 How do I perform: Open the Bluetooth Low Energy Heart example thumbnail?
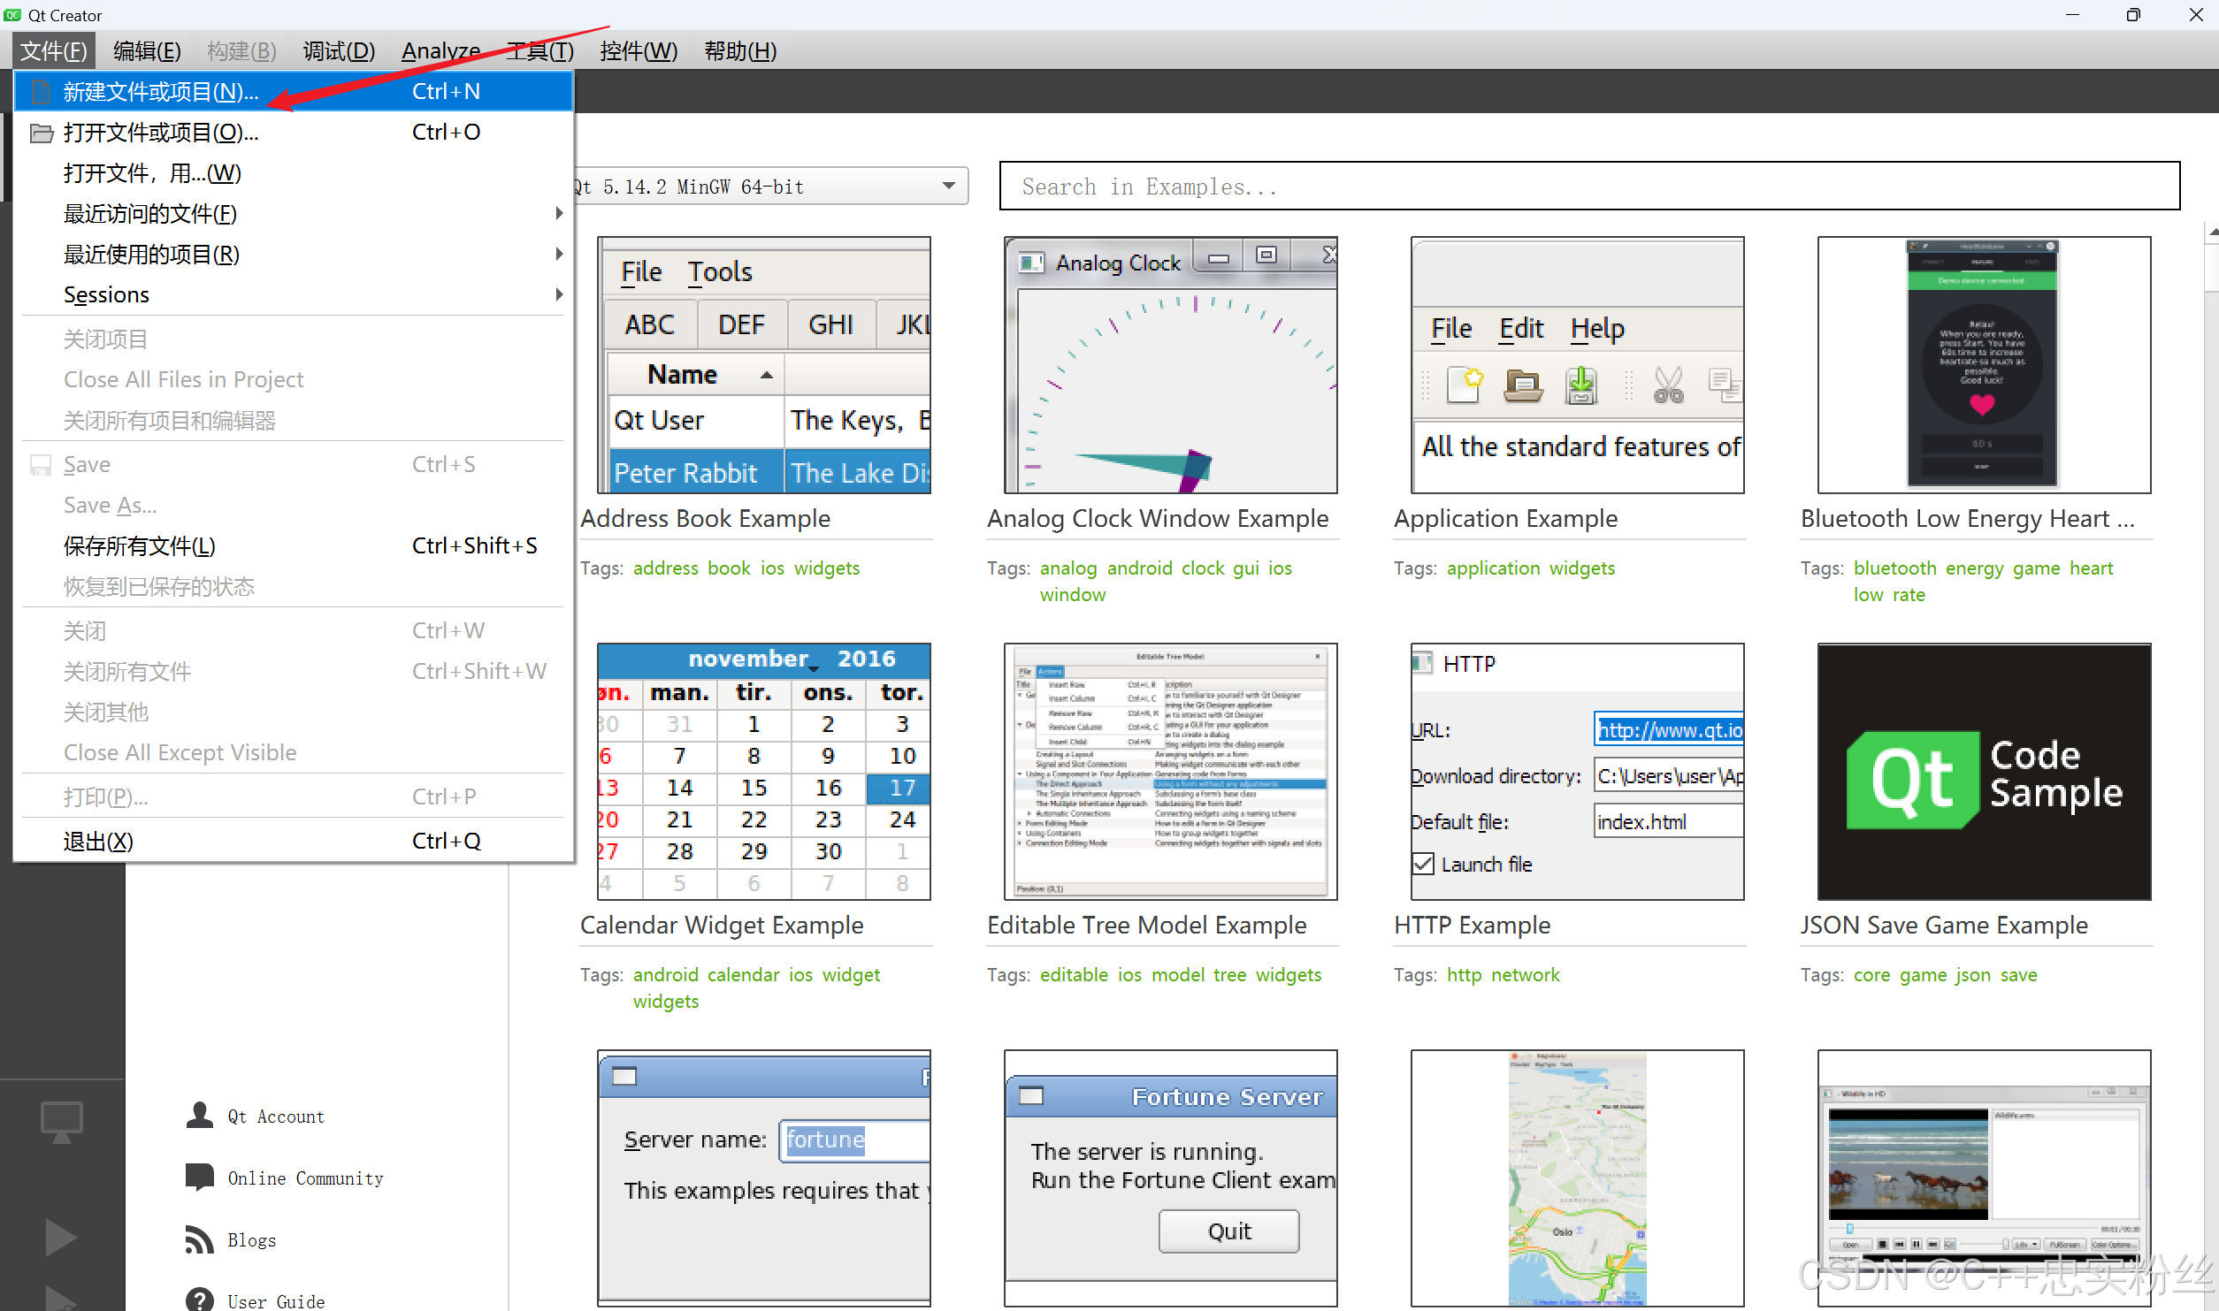(1985, 365)
